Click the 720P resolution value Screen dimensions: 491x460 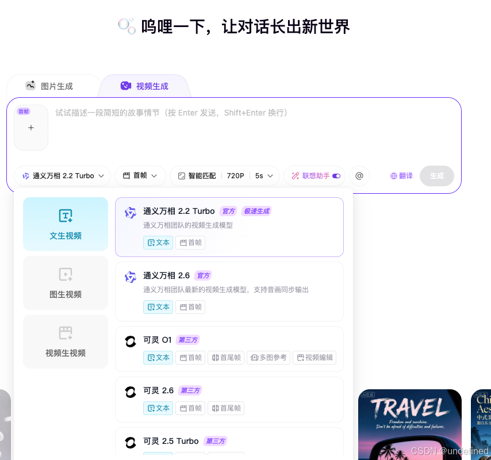tap(236, 176)
